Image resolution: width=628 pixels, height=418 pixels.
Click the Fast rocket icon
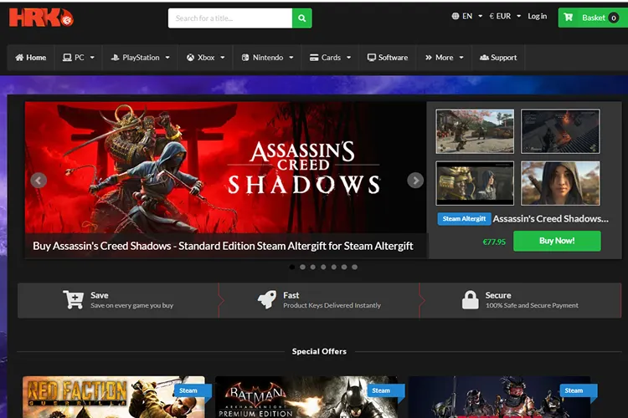(267, 299)
